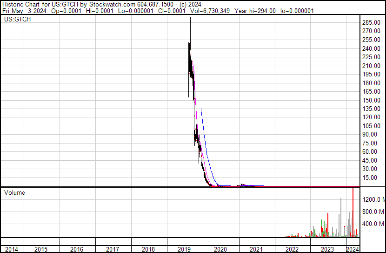
Task: Click the tallest red volume bar in 2024
Action: (x=353, y=212)
